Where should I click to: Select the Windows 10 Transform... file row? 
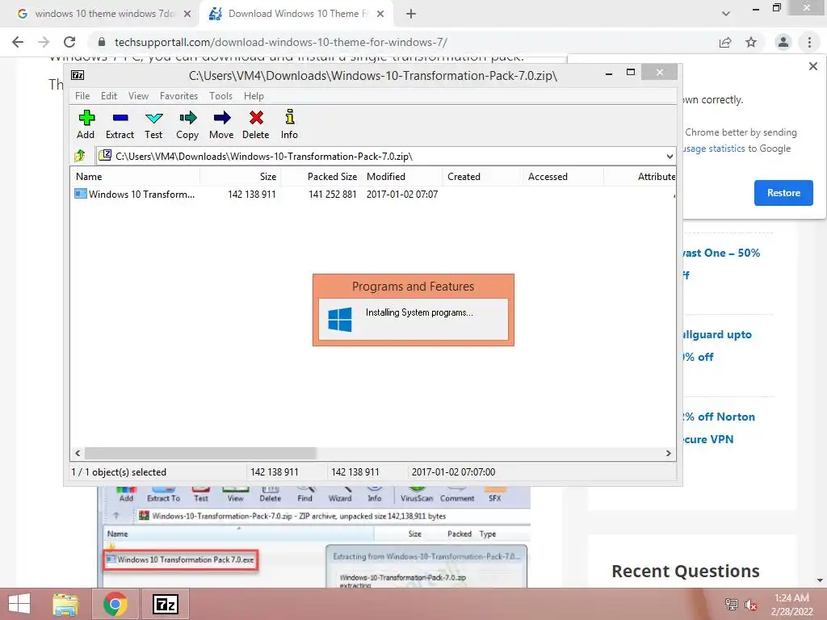tap(373, 194)
